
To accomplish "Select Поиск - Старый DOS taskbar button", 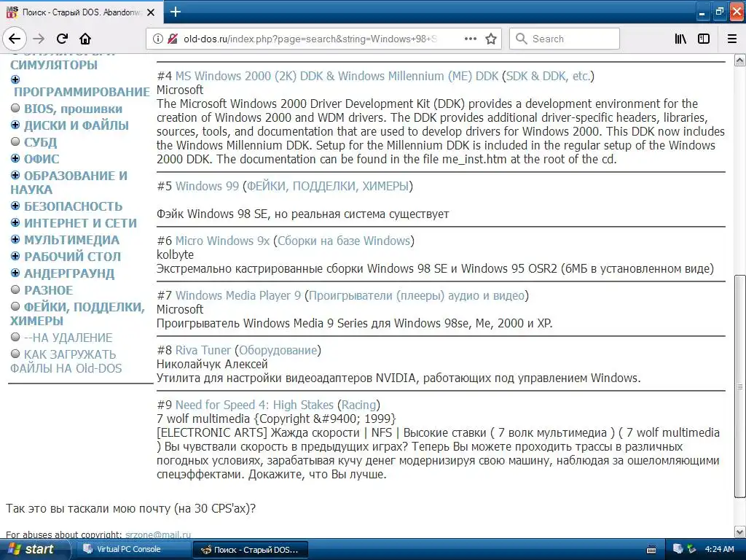I will click(251, 550).
